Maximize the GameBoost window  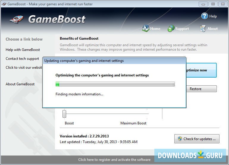click(x=213, y=4)
